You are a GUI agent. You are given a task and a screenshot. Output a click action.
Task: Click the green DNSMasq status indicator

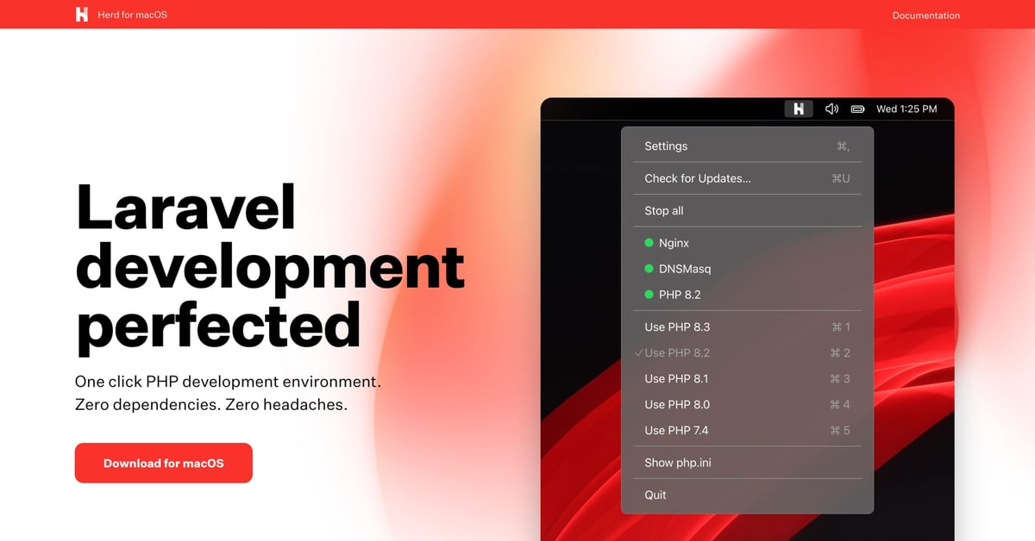click(649, 269)
